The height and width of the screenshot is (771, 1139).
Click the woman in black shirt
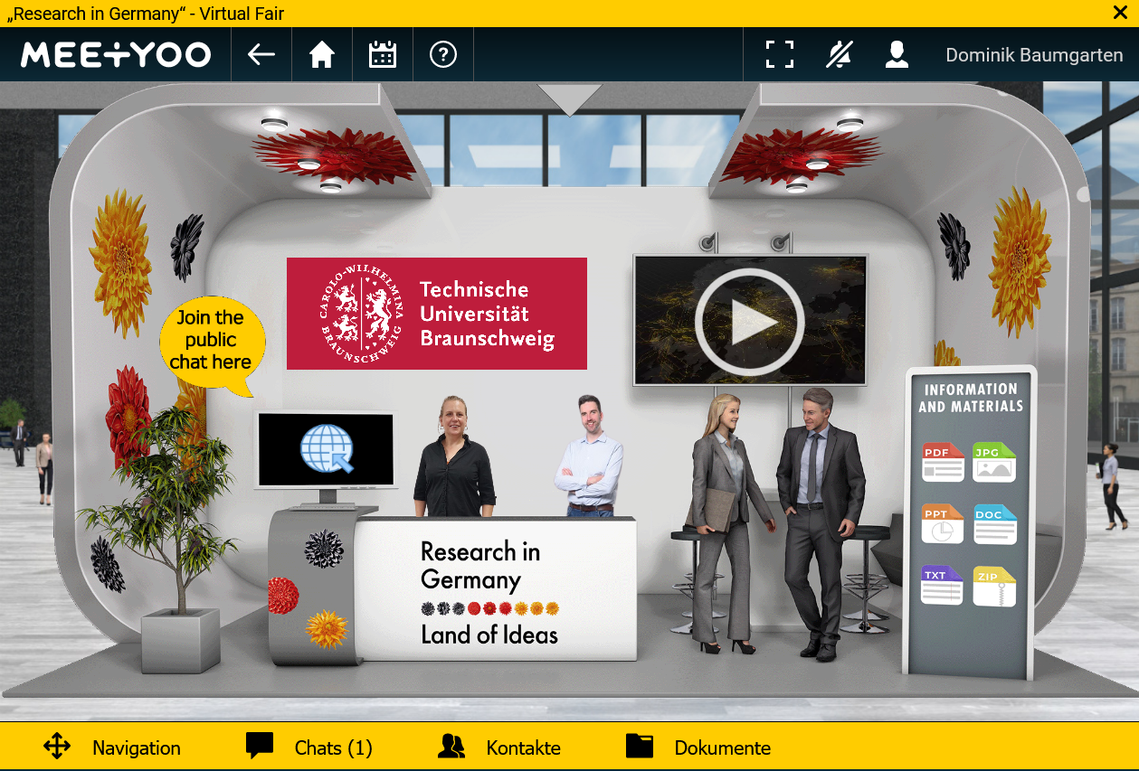coord(454,456)
